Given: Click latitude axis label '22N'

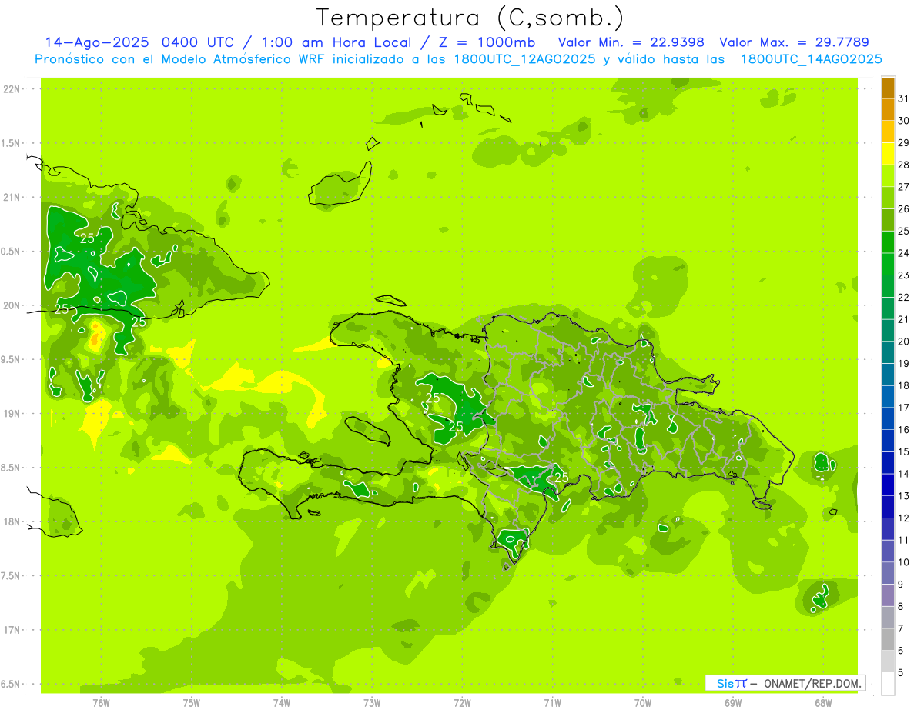Looking at the screenshot, I should [x=12, y=89].
